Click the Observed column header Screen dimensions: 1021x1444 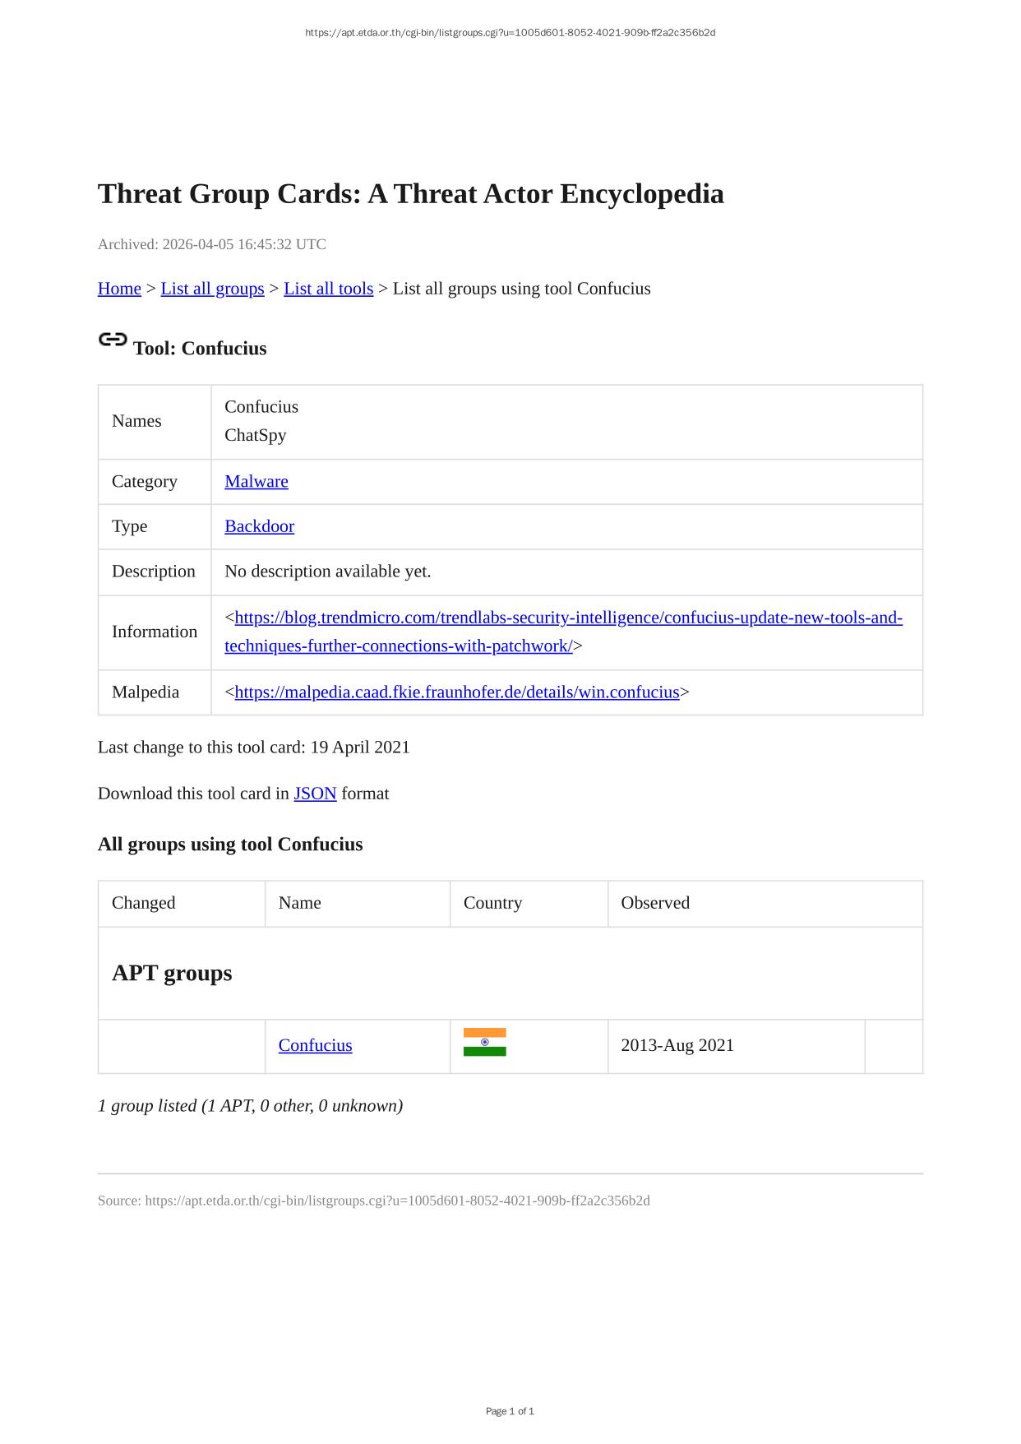coord(655,903)
